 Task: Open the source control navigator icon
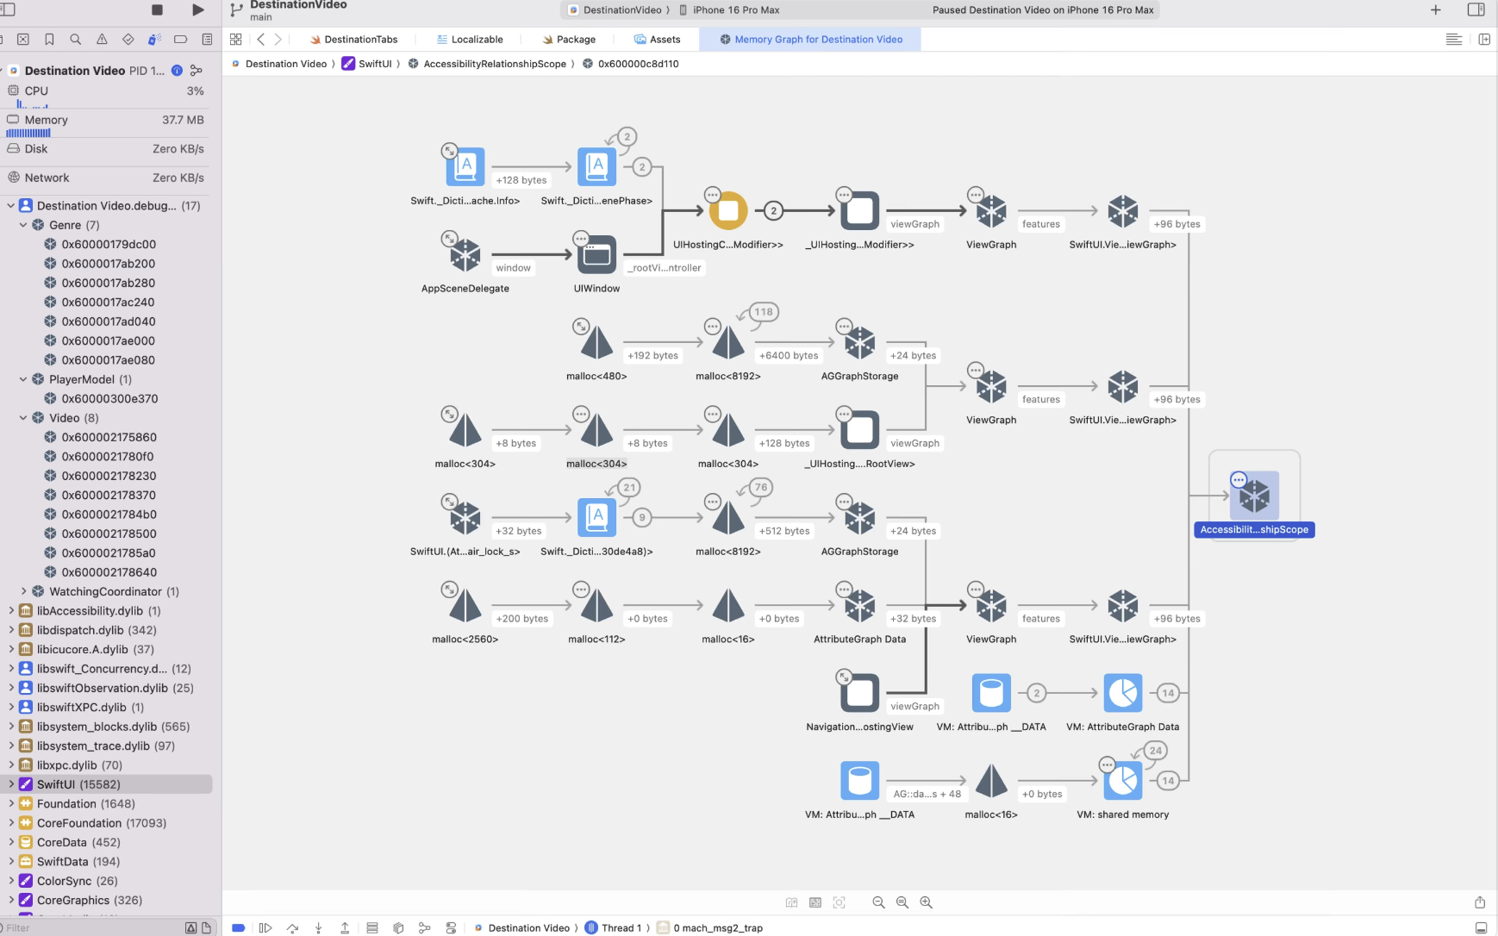point(23,40)
